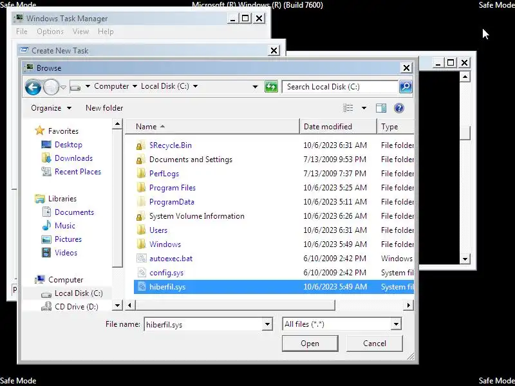This screenshot has height=386, width=515.
Task: Select System Volume Information folder
Action: coord(197,216)
